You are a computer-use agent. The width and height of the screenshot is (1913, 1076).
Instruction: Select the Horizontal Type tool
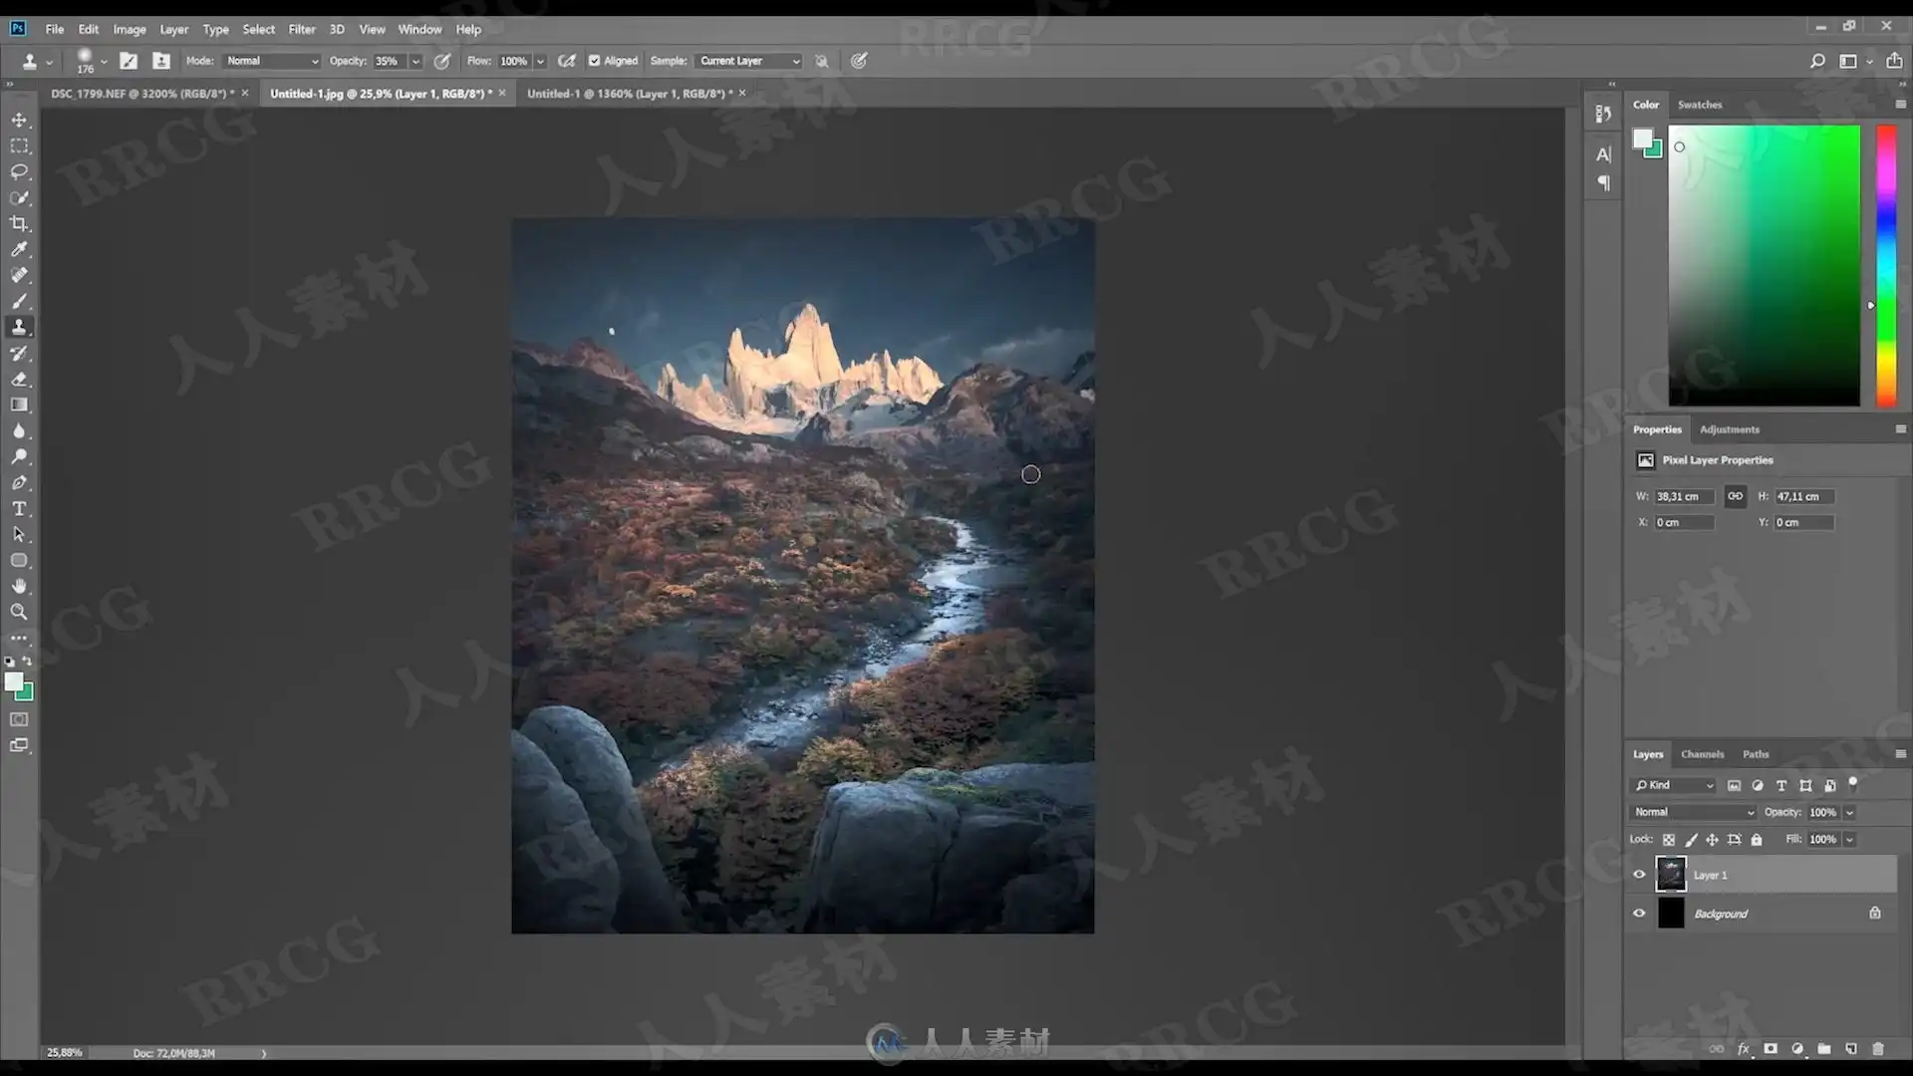click(19, 508)
